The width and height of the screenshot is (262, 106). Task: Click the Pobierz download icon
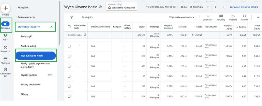pos(233,16)
